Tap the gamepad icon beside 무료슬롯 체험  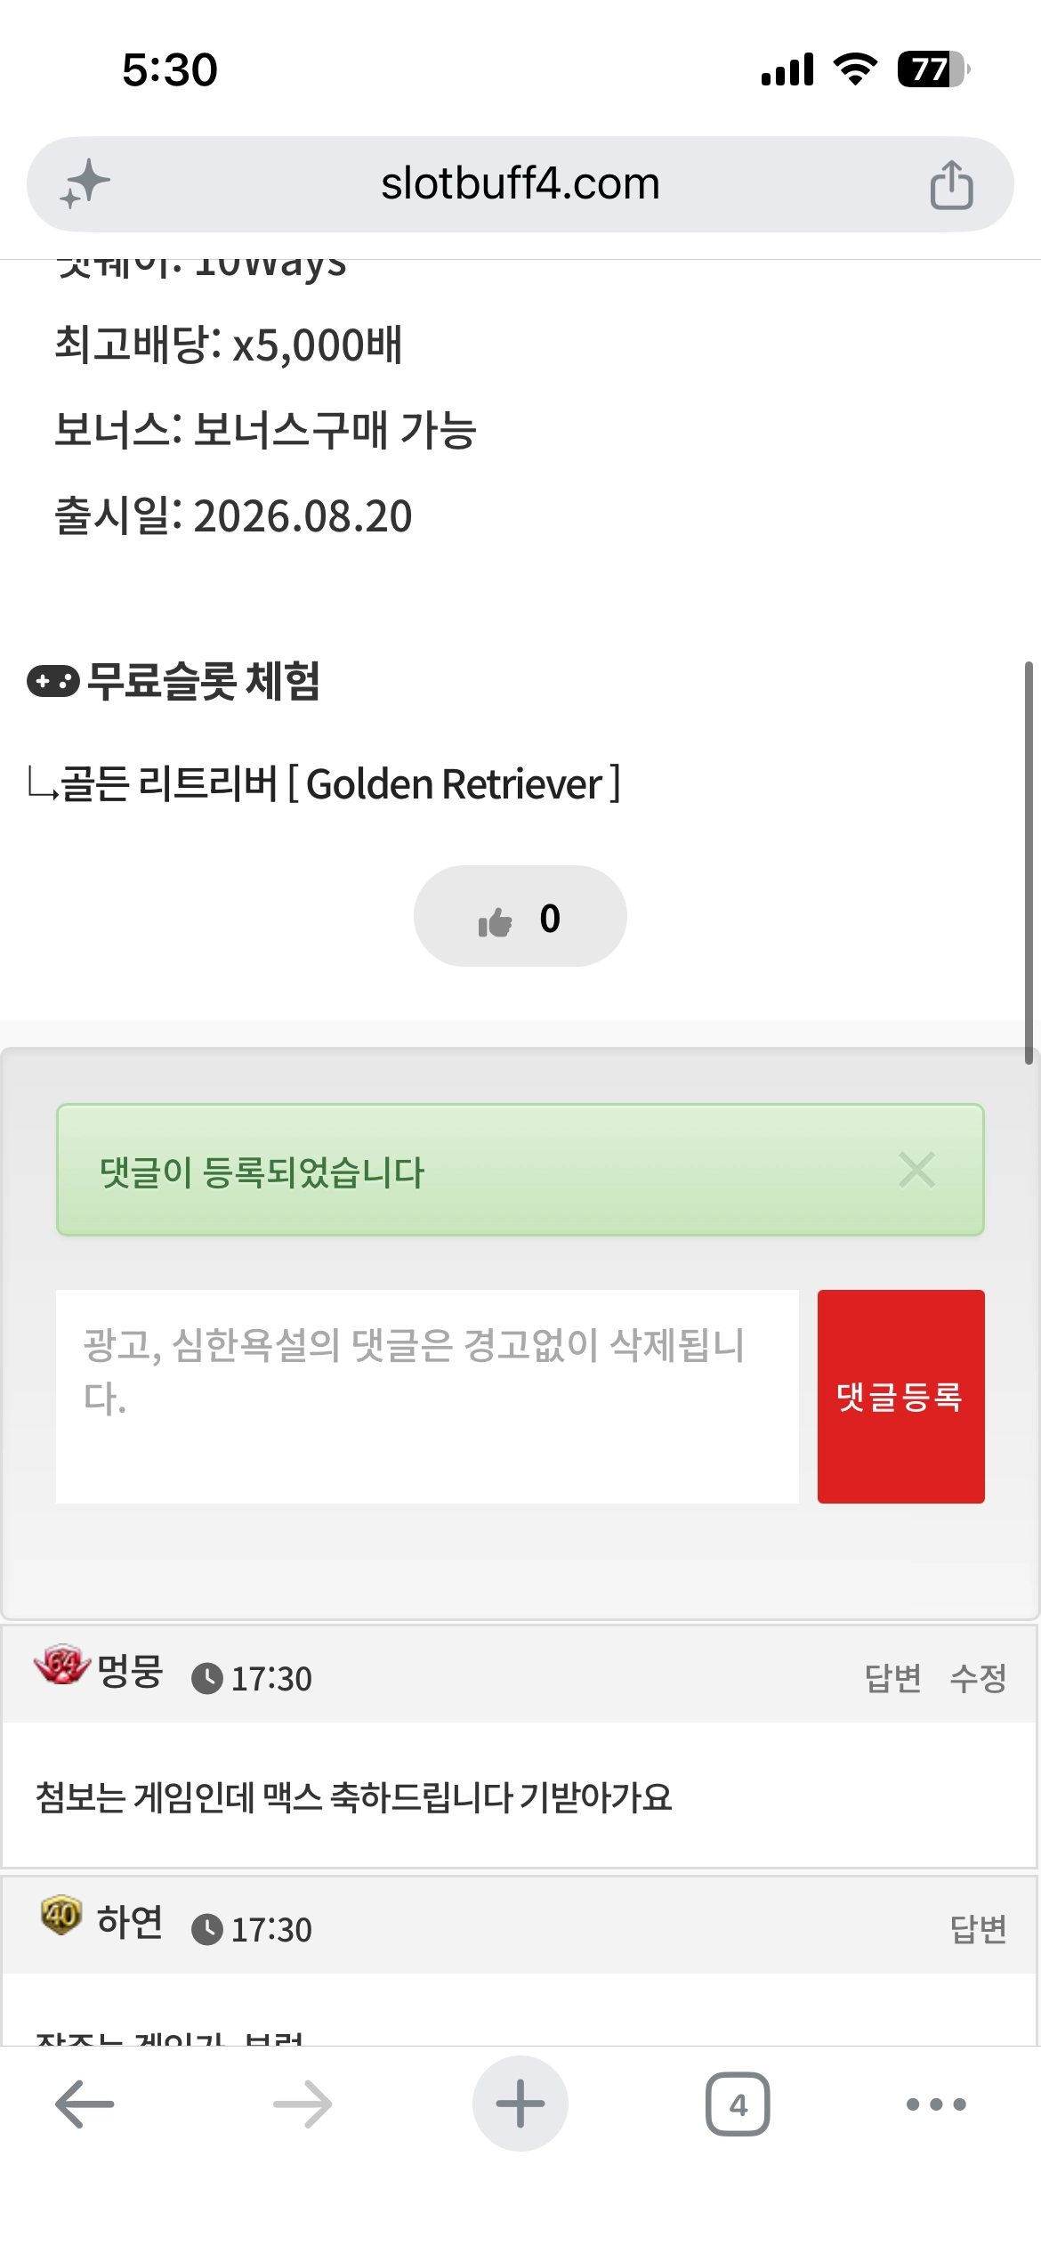pyautogui.click(x=53, y=682)
